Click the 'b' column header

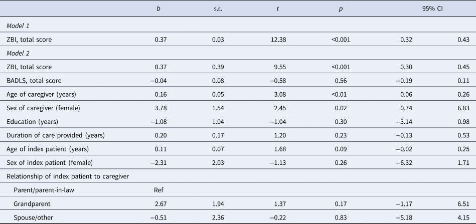point(159,9)
